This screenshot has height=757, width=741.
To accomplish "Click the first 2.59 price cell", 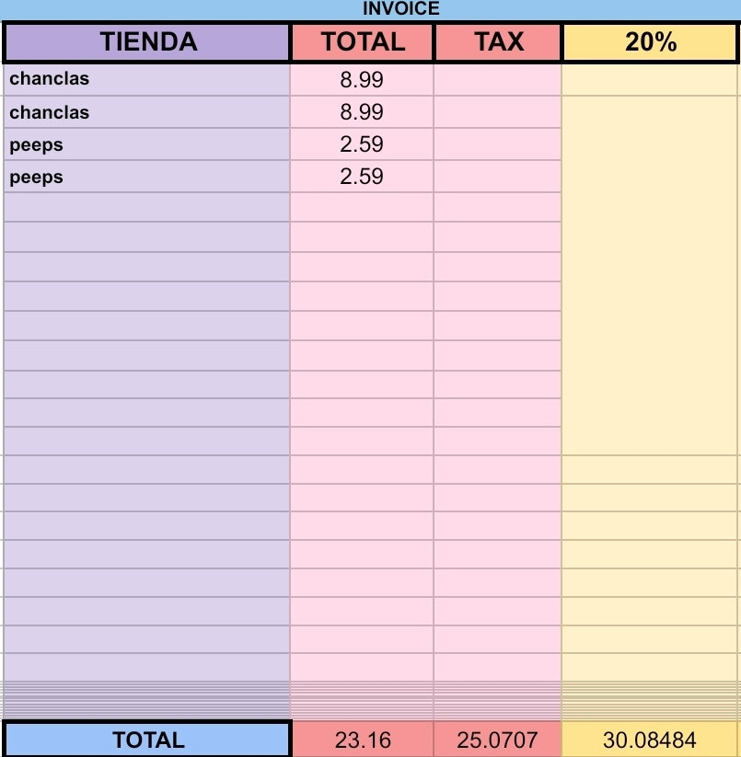I will [362, 144].
